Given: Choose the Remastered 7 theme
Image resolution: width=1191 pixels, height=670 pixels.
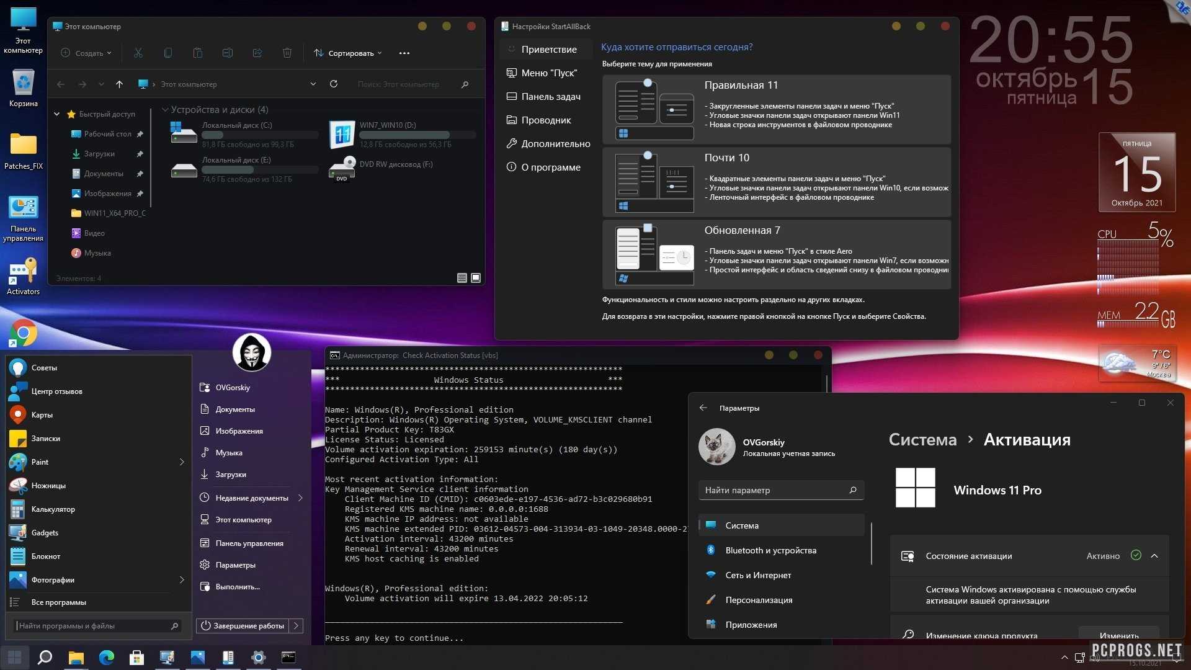Looking at the screenshot, I should coord(776,254).
